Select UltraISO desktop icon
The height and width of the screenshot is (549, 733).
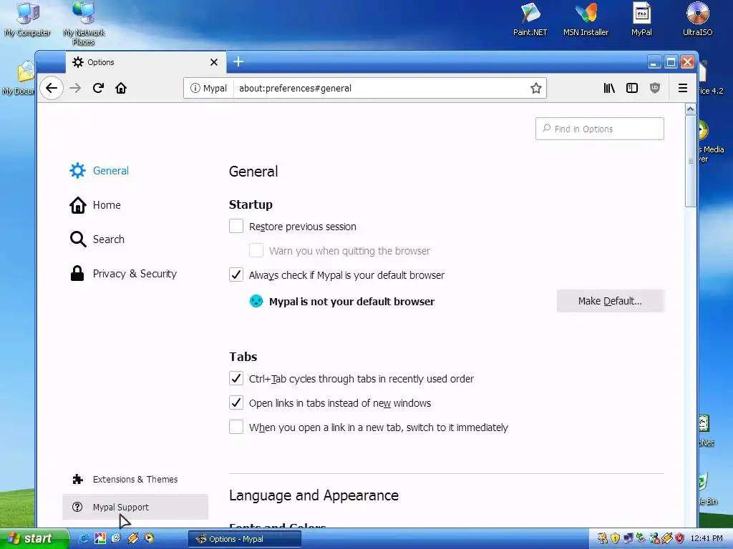point(697,19)
